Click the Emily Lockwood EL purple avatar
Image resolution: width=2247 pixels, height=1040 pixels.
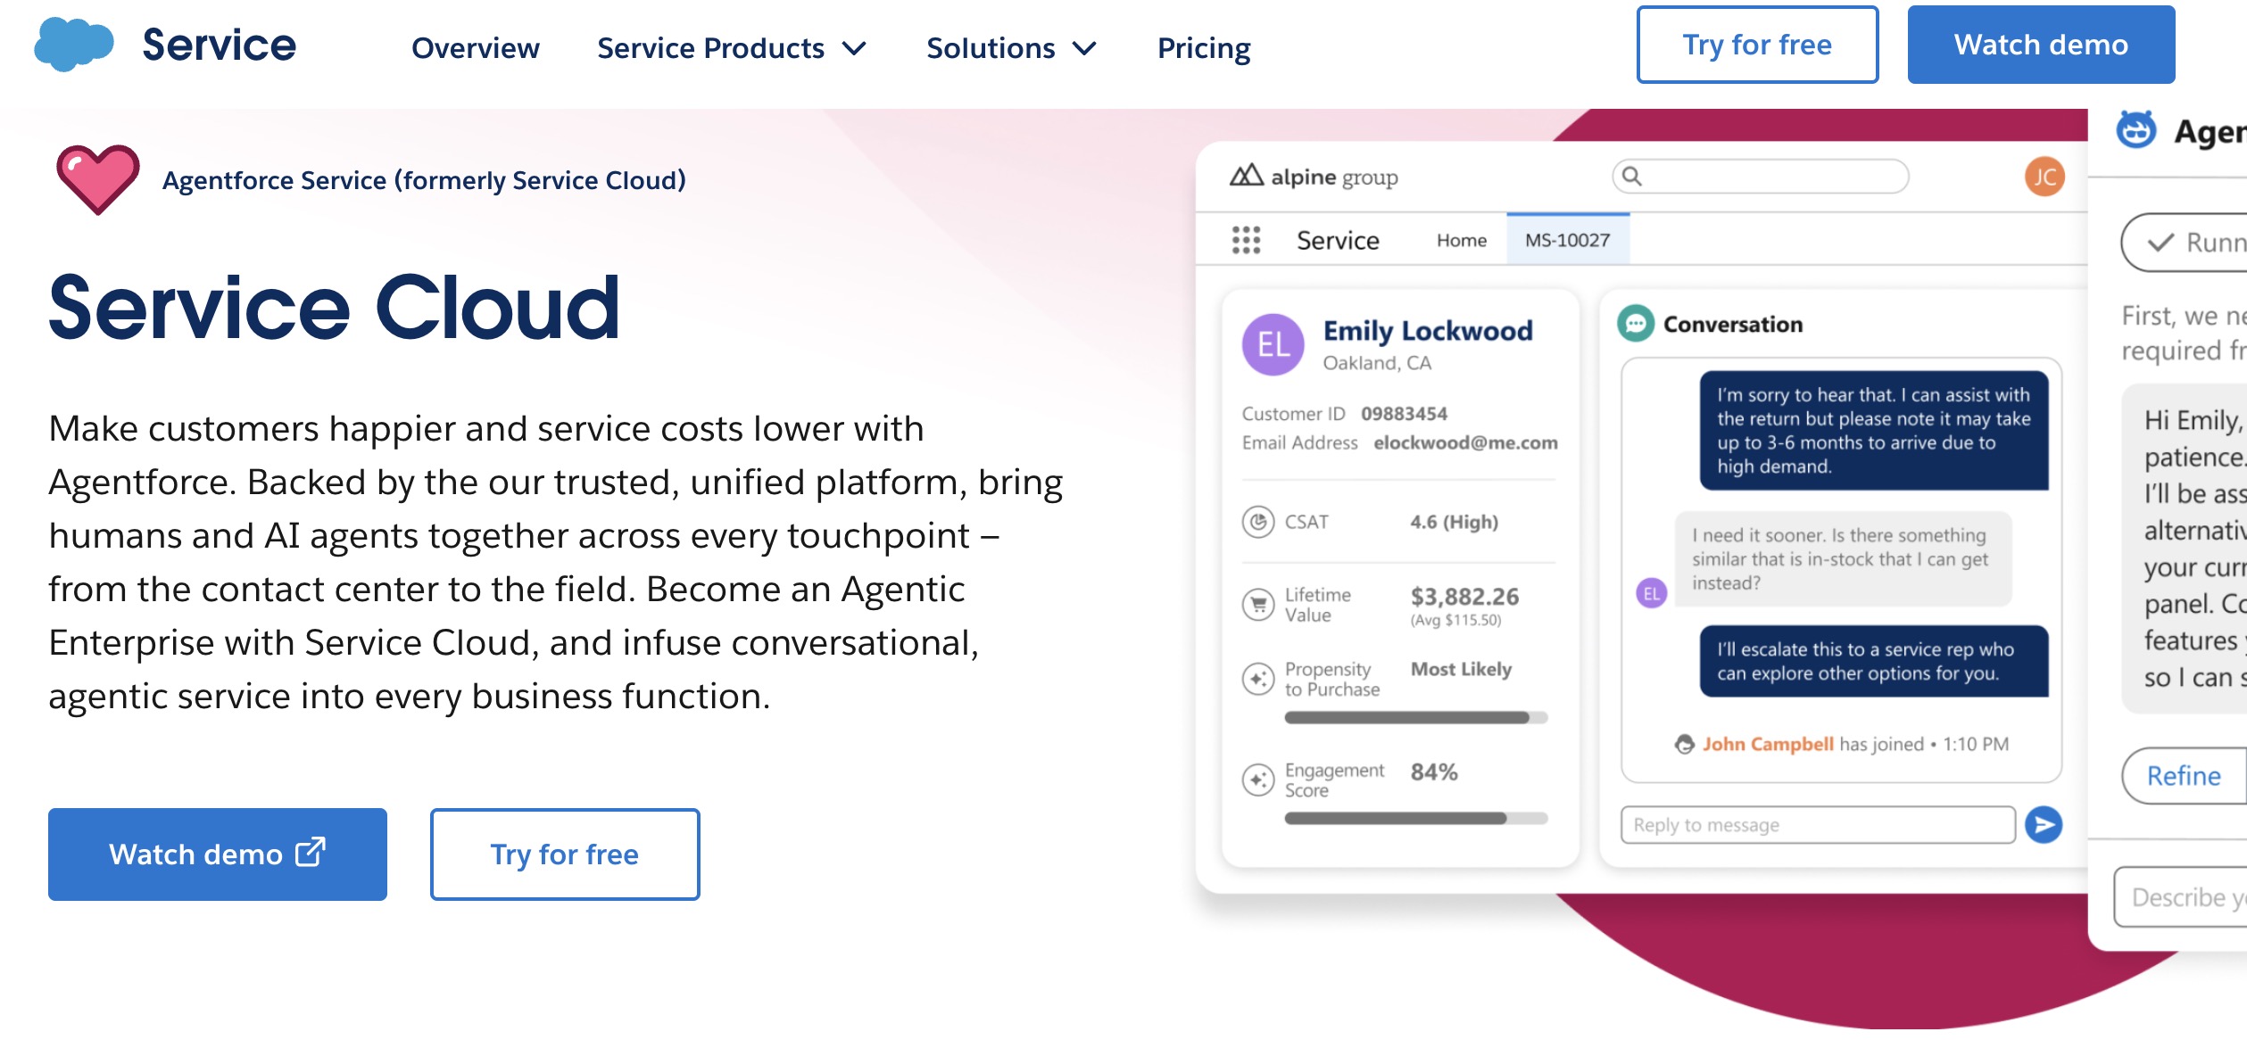coord(1273,344)
